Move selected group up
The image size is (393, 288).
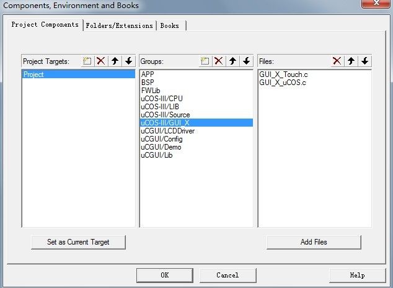(x=233, y=61)
